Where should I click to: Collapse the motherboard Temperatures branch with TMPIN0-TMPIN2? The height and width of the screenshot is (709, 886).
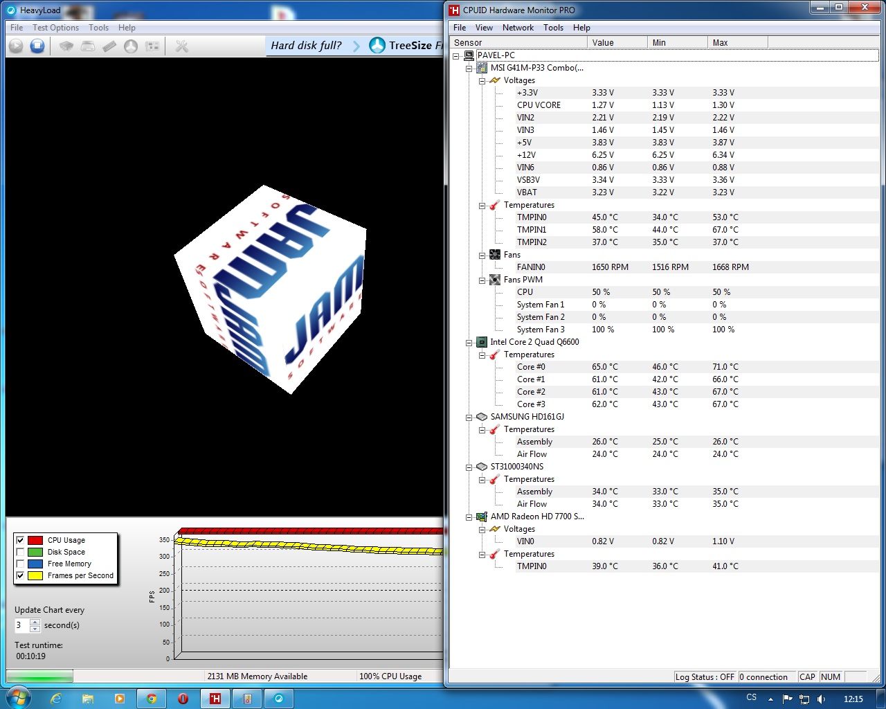pos(482,206)
